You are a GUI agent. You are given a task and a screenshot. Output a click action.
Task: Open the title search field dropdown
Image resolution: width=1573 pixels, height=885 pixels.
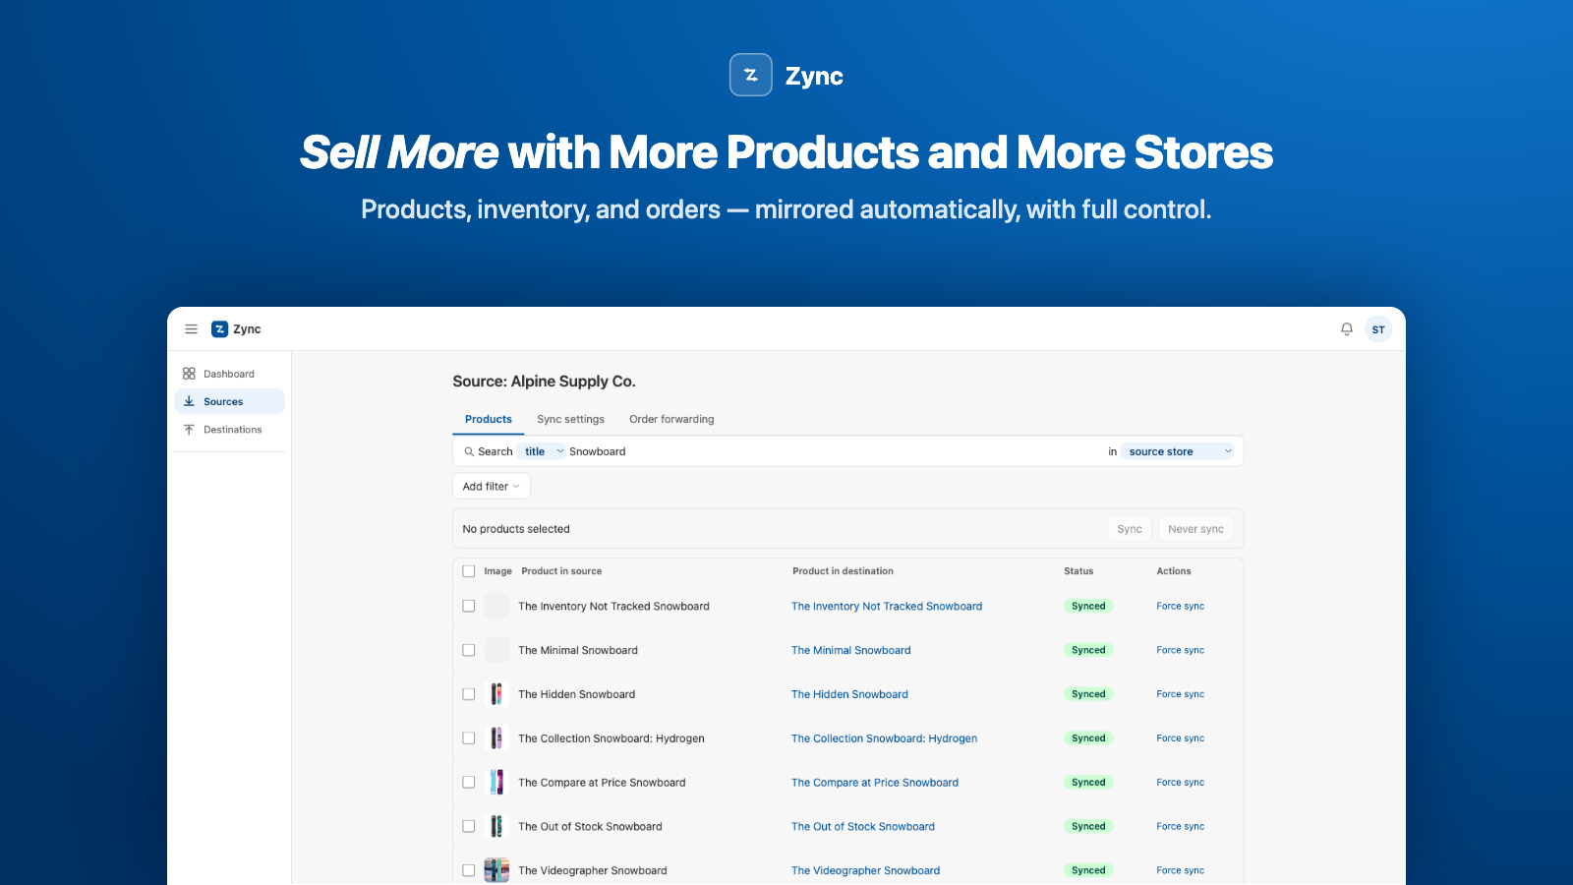coord(542,451)
